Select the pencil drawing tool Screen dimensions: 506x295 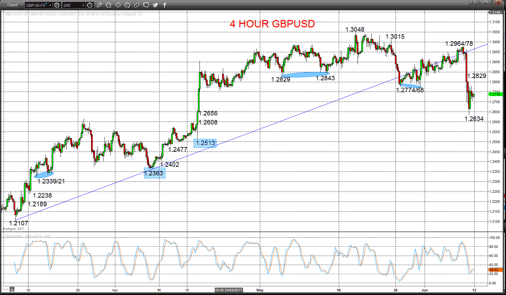[99, 5]
